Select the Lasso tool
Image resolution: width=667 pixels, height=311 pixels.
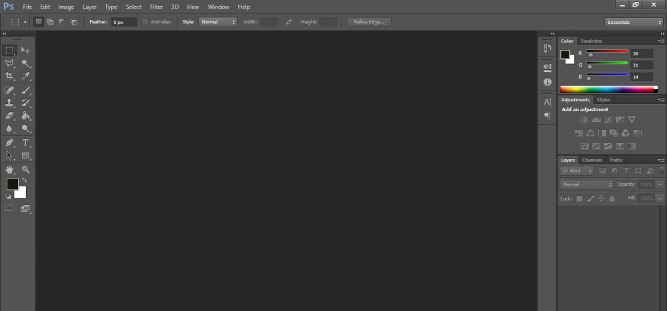[9, 63]
